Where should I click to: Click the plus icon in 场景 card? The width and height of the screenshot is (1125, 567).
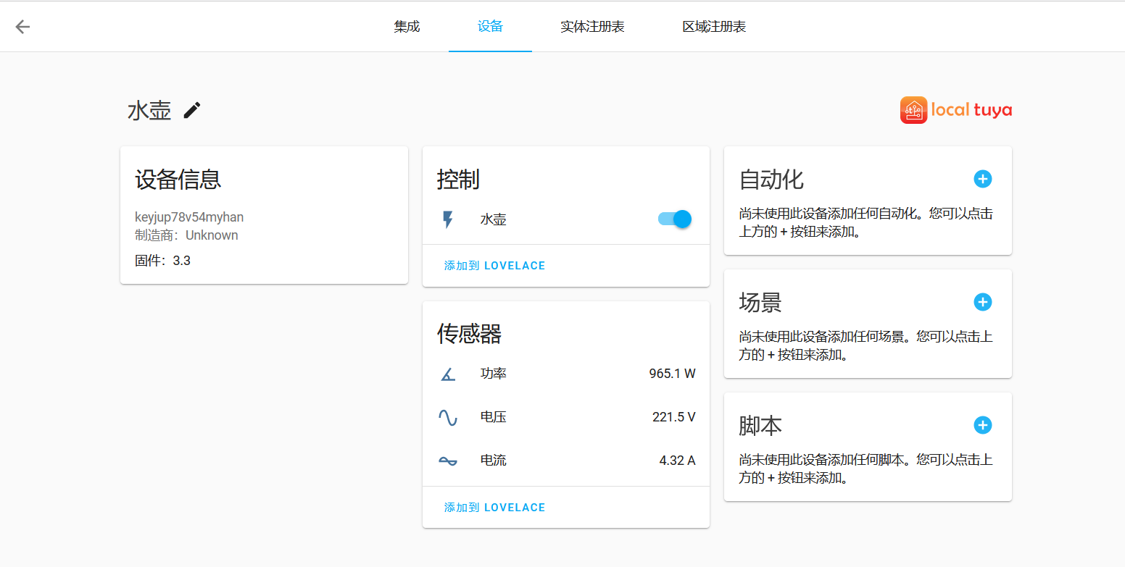[982, 302]
